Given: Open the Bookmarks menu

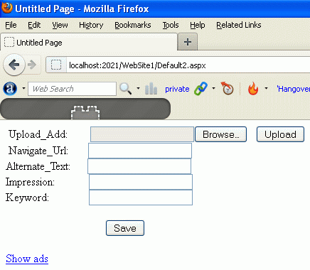Looking at the screenshot, I should pos(133,25).
